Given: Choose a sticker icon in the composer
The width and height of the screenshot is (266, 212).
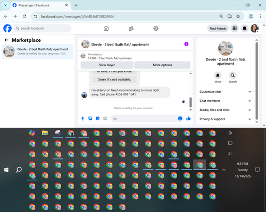Looking at the screenshot, I should pos(98,119).
